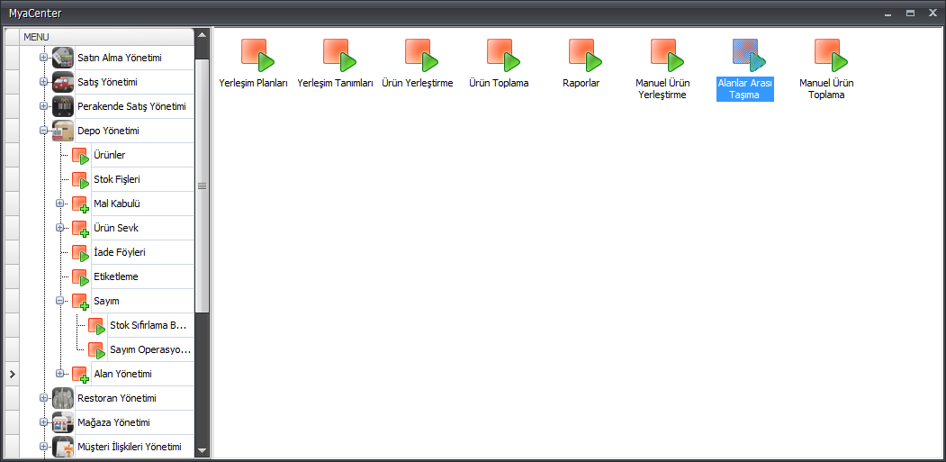Image resolution: width=946 pixels, height=462 pixels.
Task: Click the MENU column header
Action: (107, 37)
